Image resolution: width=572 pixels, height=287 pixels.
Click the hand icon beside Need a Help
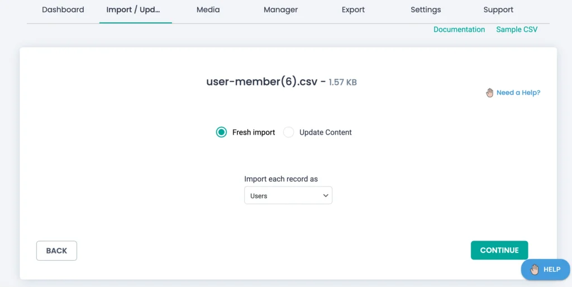point(490,93)
